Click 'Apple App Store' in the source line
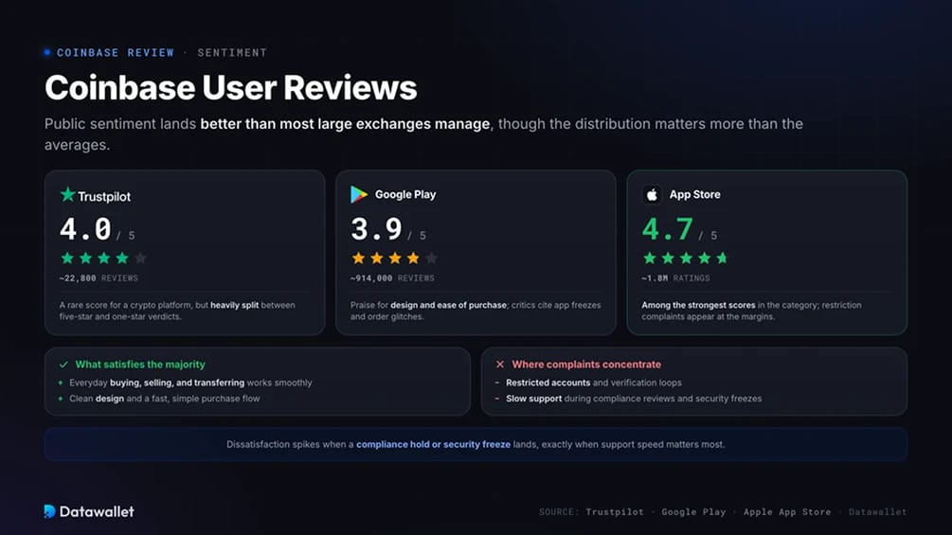The height and width of the screenshot is (535, 952). tap(787, 512)
